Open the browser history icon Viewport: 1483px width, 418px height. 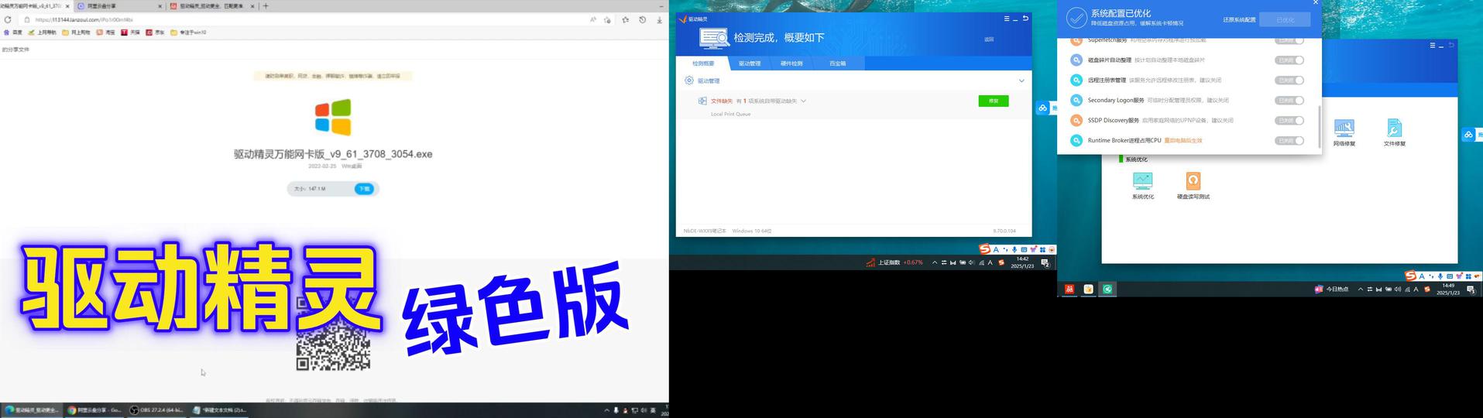click(642, 20)
